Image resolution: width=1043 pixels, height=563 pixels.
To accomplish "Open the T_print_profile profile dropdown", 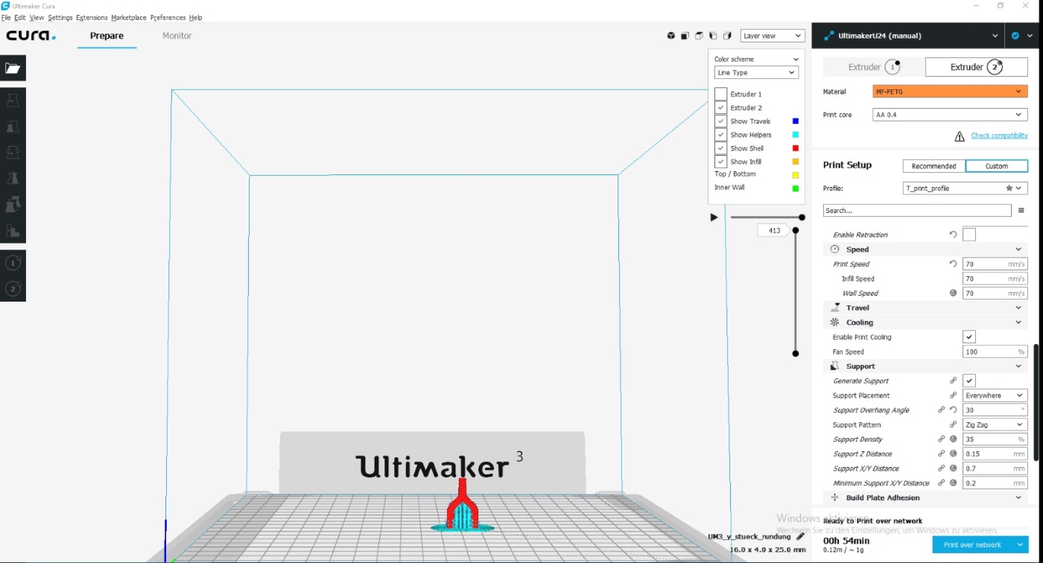I will (966, 188).
